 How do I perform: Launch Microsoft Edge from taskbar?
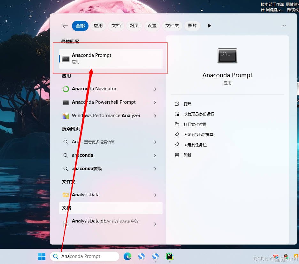(127, 256)
